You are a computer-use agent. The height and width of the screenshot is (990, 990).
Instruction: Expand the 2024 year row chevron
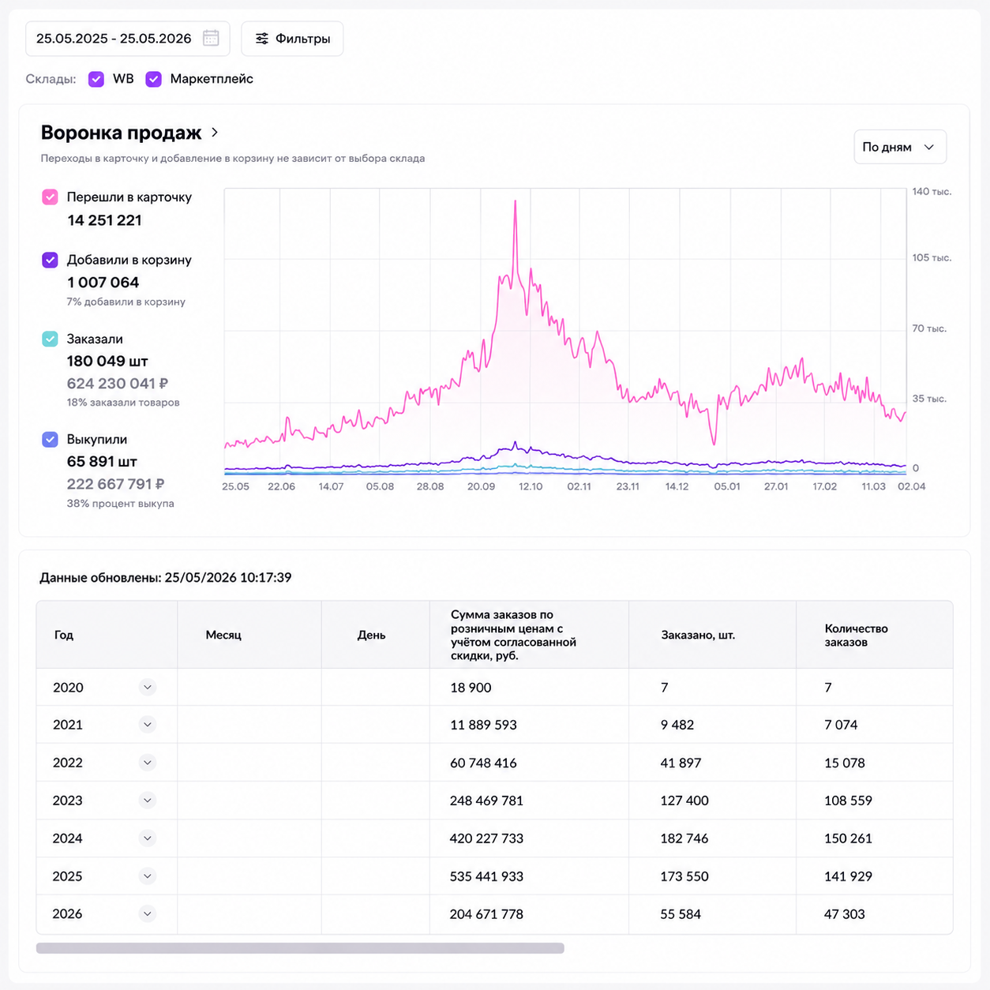(x=147, y=838)
